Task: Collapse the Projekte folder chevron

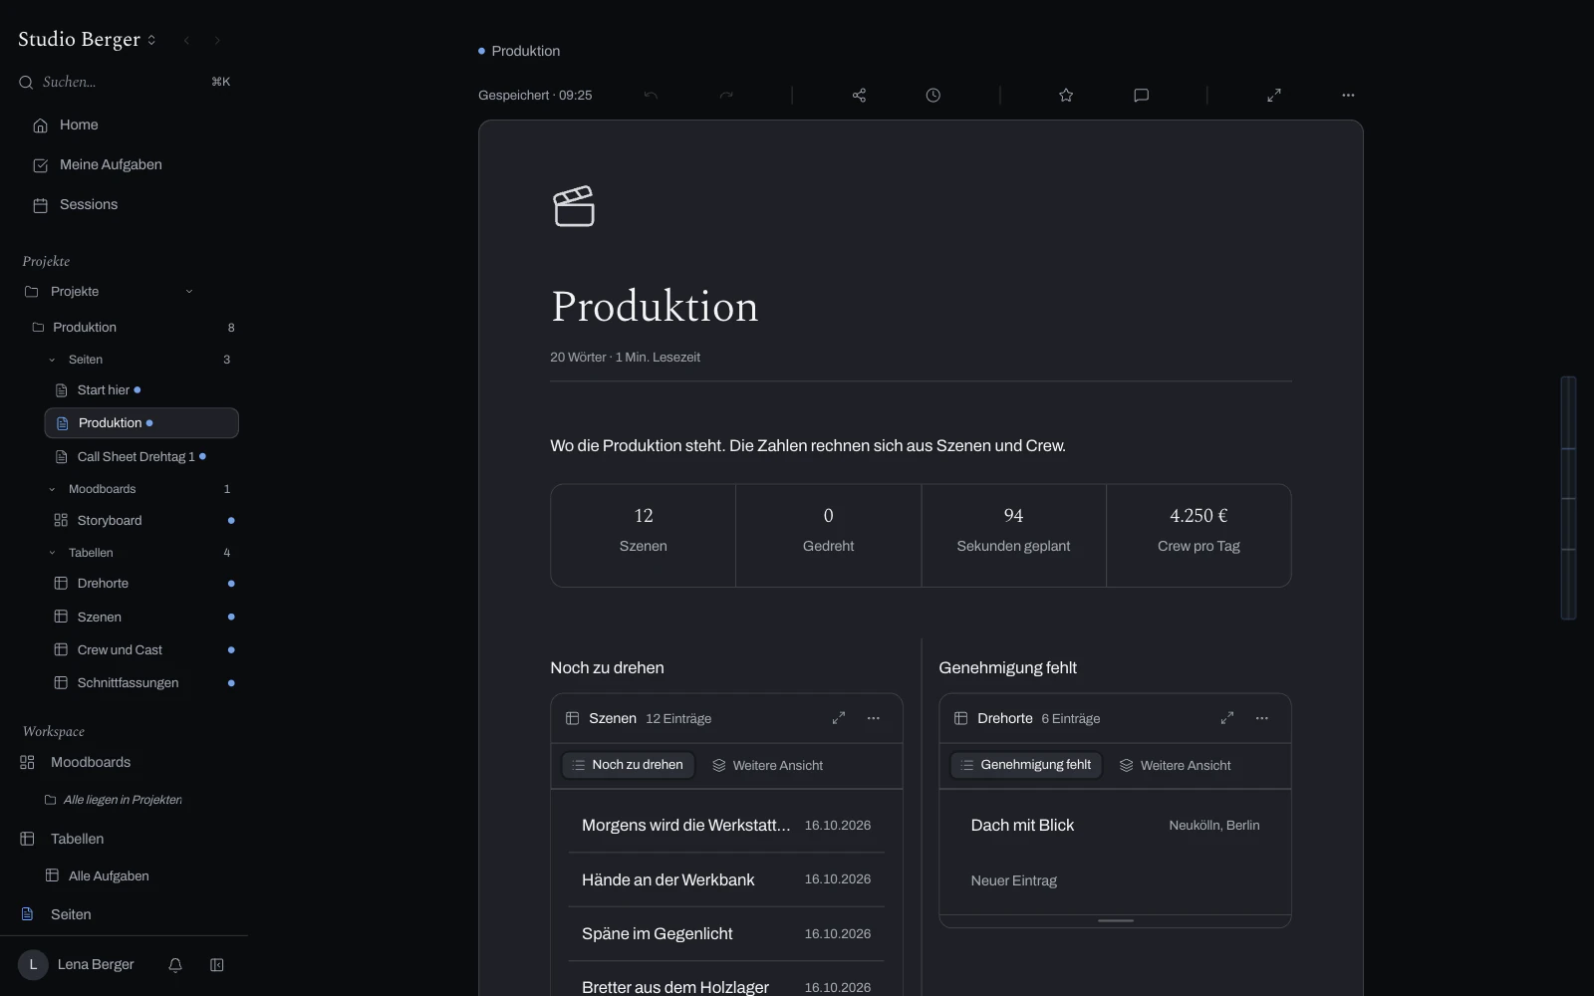Action: tap(189, 292)
